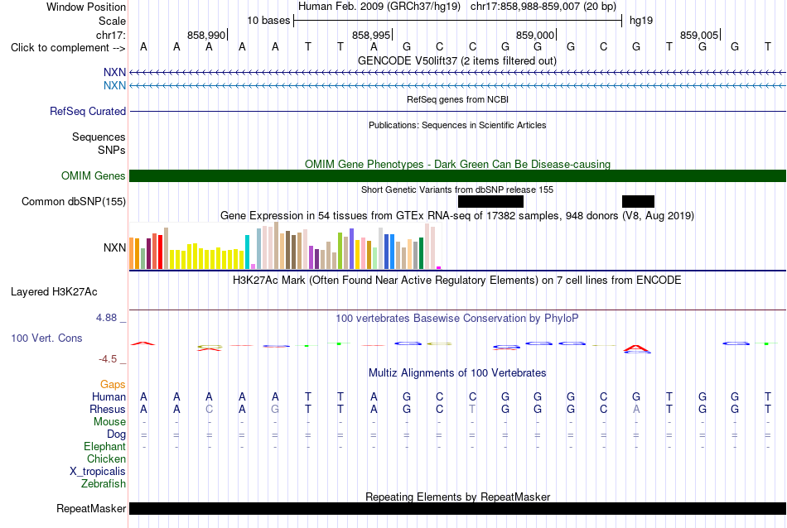787x528 pixels.
Task: Click the '858,995' ruler tick label
Action: (371, 35)
